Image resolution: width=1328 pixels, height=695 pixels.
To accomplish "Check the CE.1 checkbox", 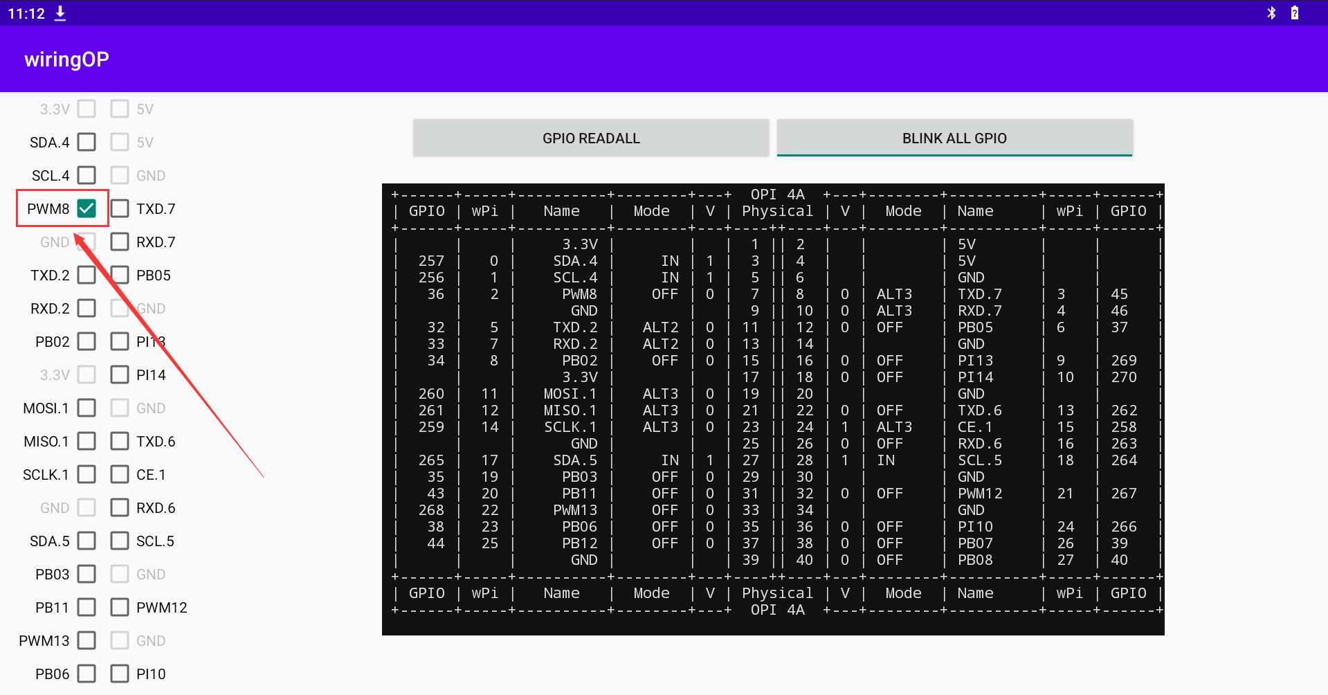I will click(x=120, y=474).
